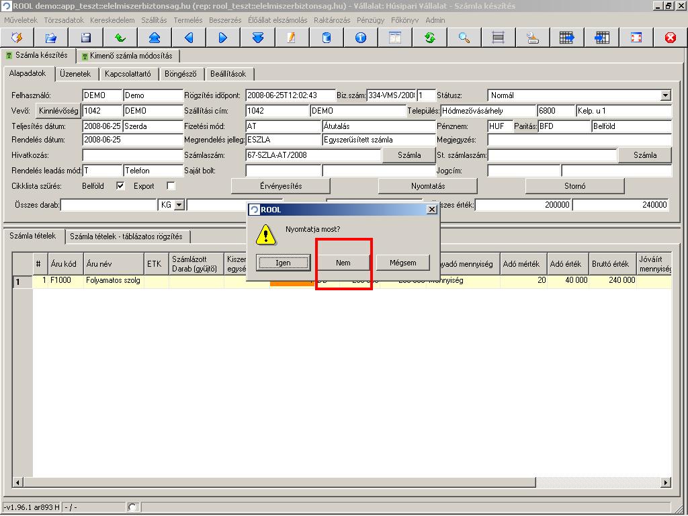688x516 pixels.
Task: Click the red X close toolbar icon
Action: (x=670, y=38)
